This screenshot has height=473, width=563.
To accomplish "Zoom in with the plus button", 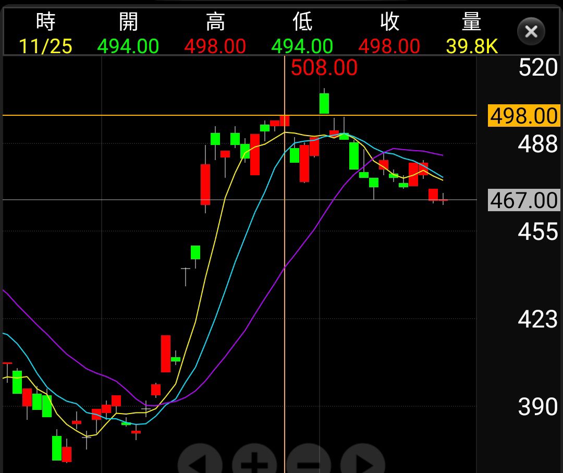I will pos(254,461).
